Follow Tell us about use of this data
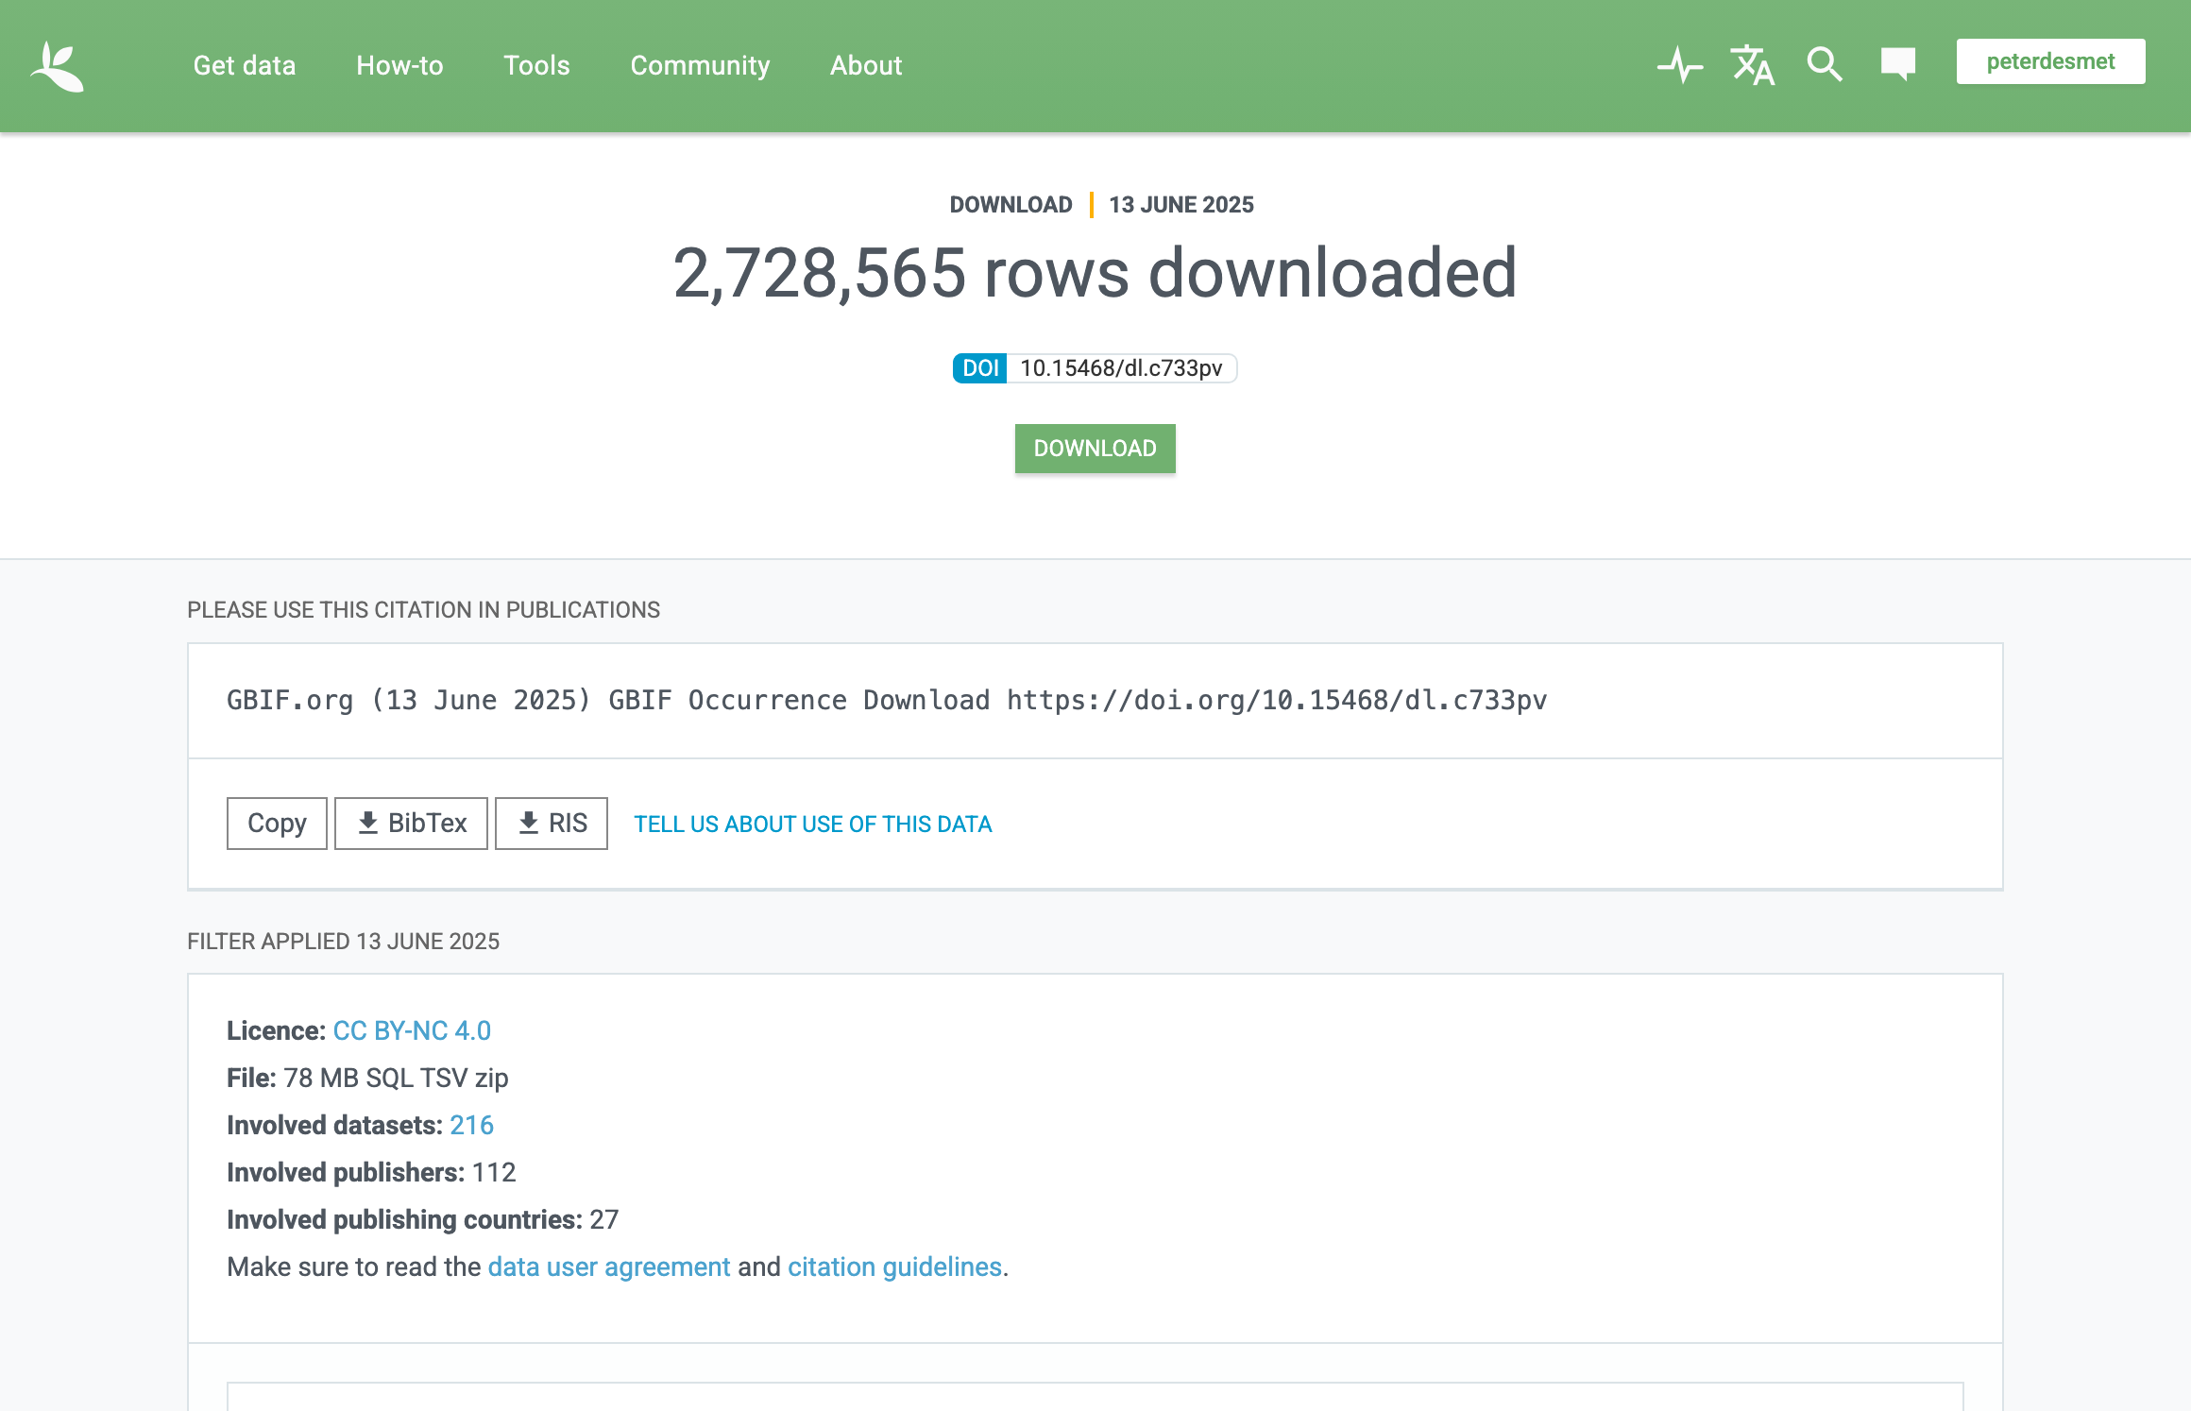 pos(812,824)
